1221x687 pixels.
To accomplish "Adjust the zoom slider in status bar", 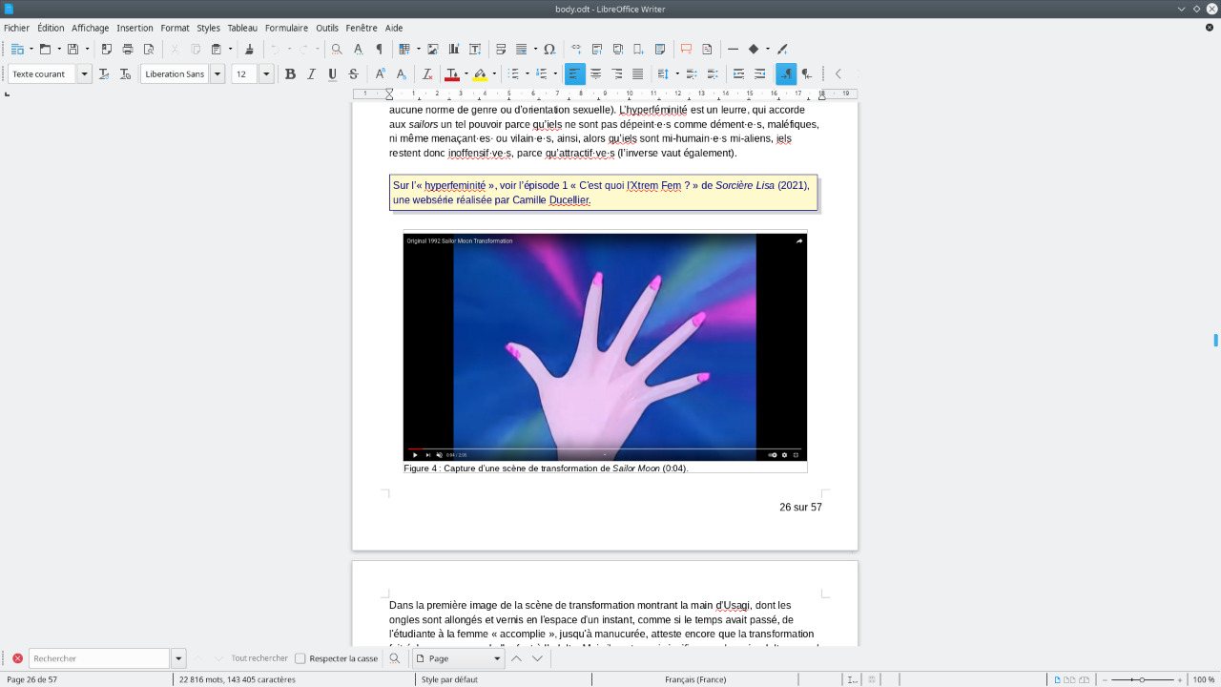I will pos(1142,679).
